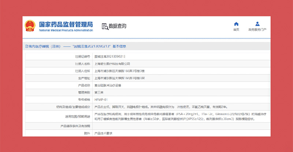Screen dimensions: 293x152
Task: Open the 政务服务门户 navigation label
Action: click(257, 30)
